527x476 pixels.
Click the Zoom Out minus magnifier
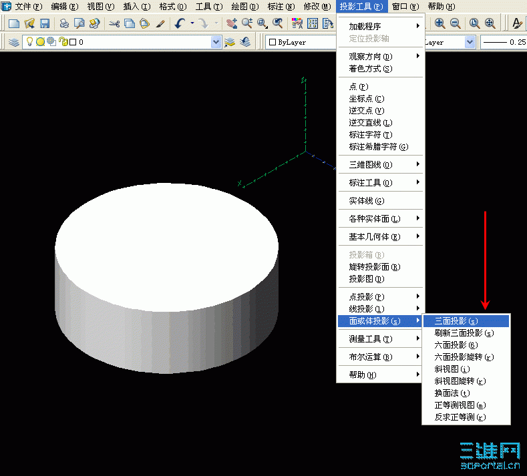[x=455, y=23]
